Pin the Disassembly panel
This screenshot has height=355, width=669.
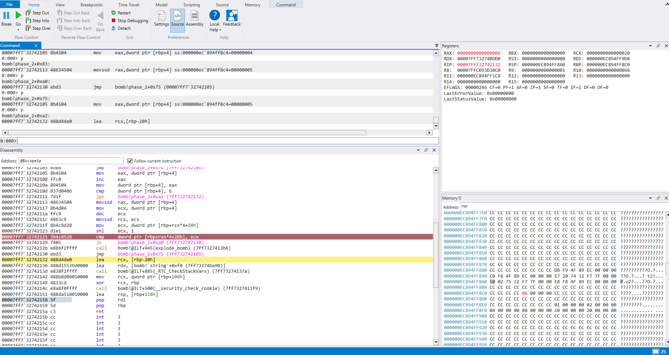point(426,150)
